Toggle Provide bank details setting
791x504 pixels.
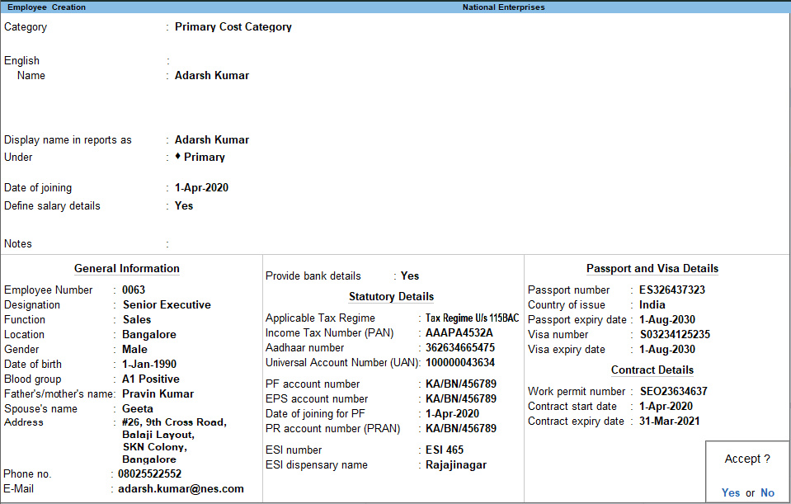[x=409, y=276]
